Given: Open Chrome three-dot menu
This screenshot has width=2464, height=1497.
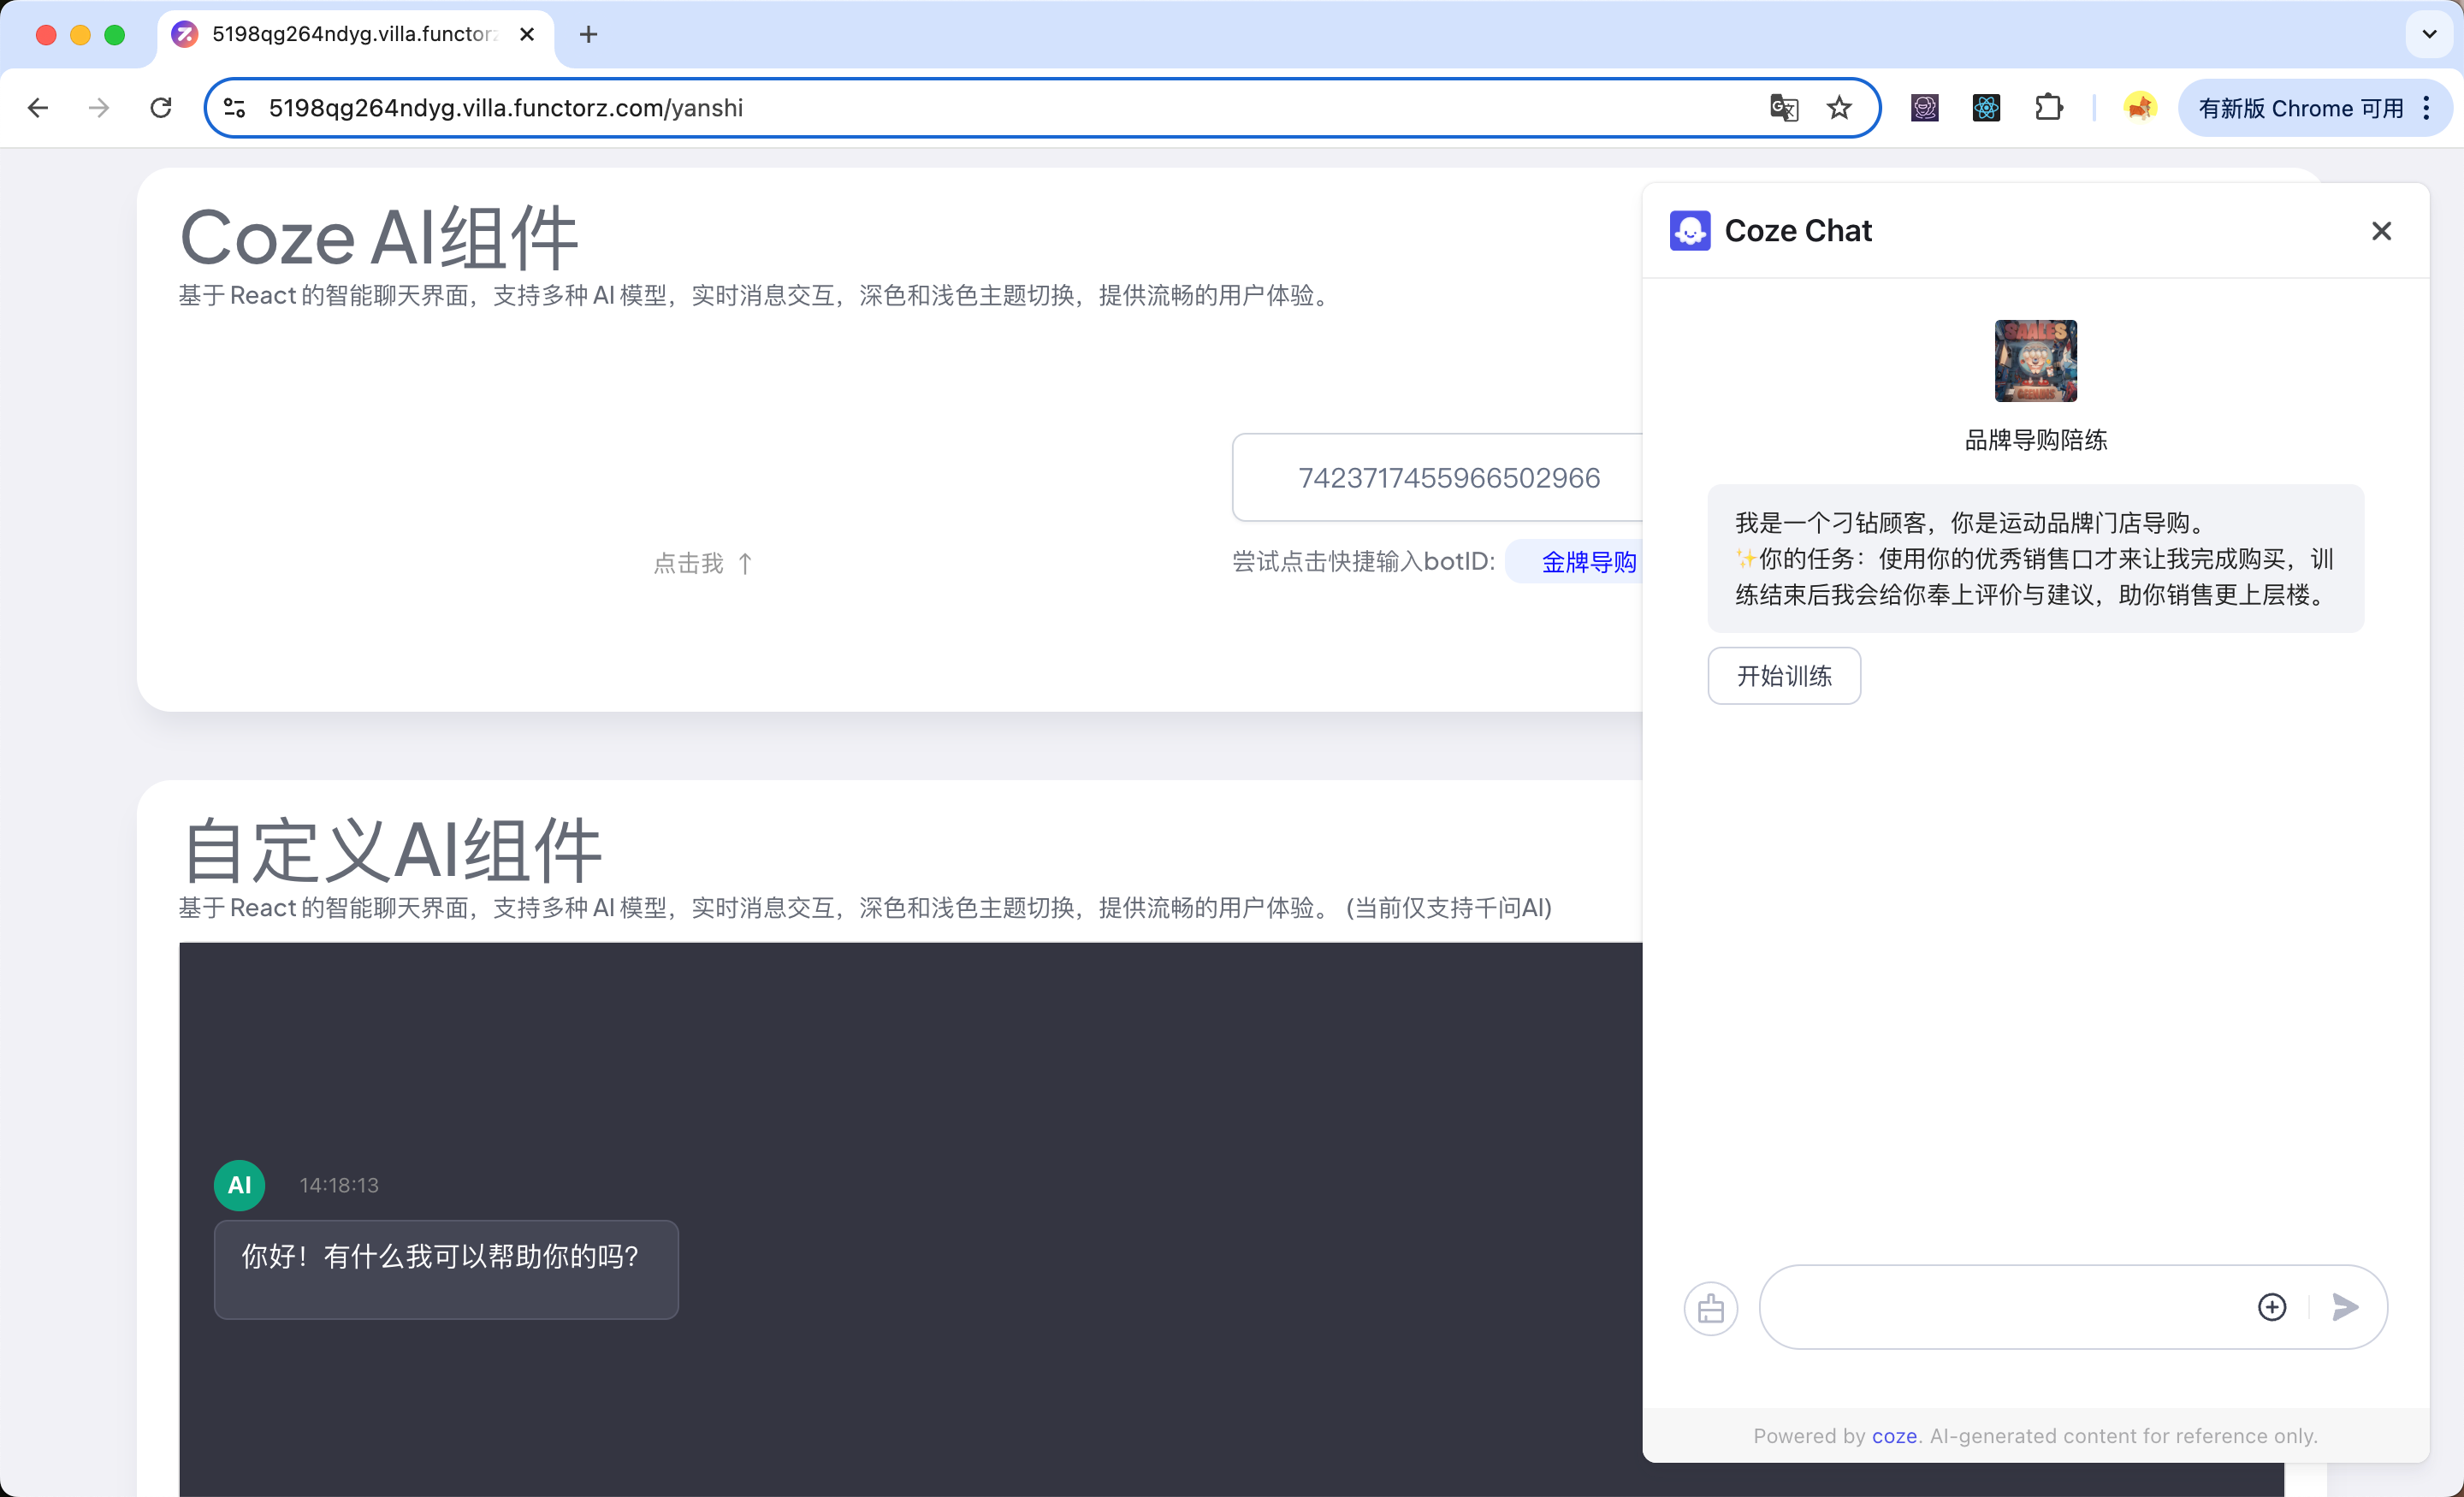Looking at the screenshot, I should (2427, 108).
